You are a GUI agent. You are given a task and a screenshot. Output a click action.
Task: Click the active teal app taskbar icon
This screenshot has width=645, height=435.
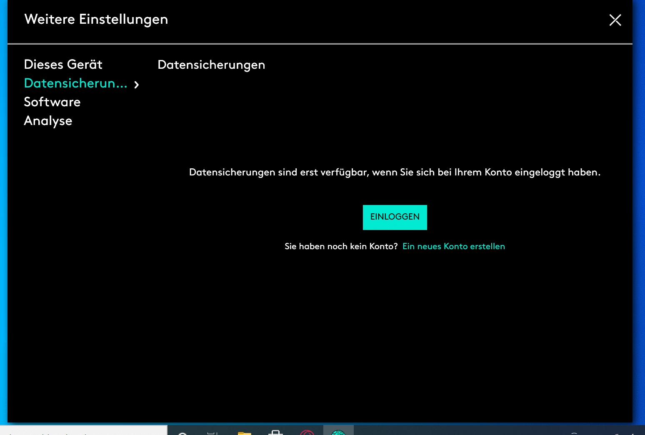[338, 432]
